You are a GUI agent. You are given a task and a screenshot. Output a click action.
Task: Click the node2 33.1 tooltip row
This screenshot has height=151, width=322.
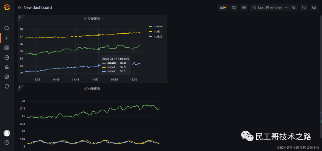pos(116,71)
